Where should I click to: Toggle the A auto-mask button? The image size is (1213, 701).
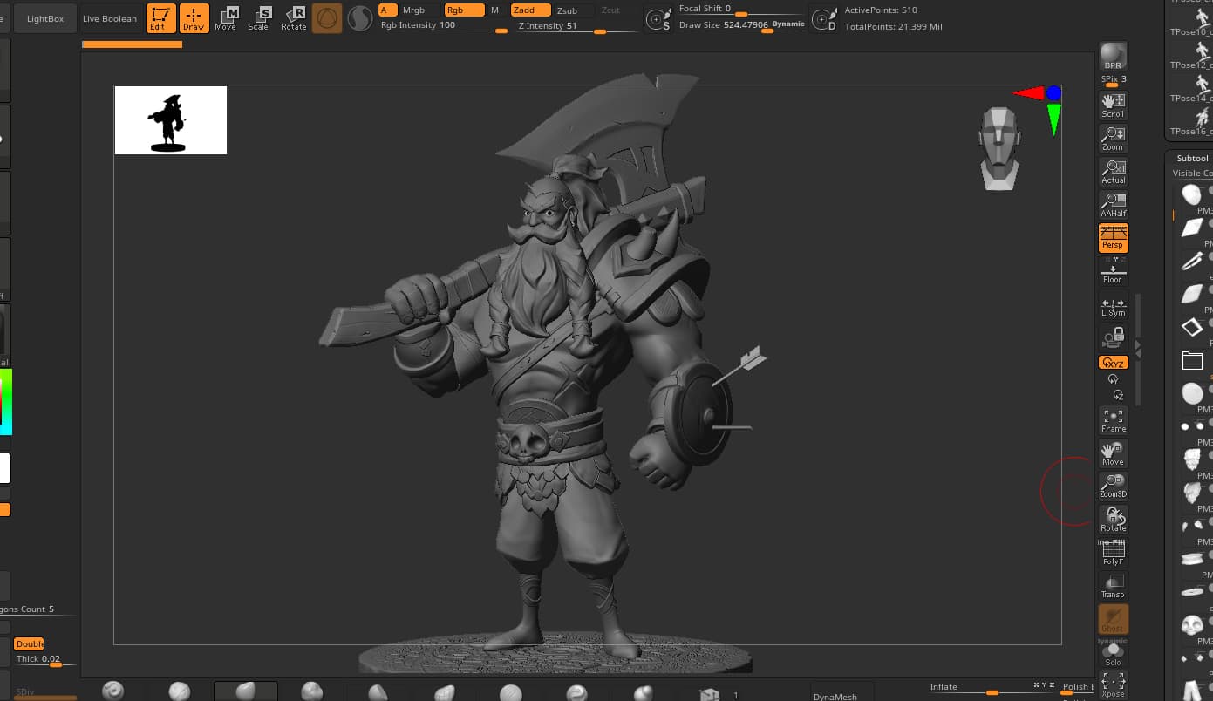coord(387,10)
